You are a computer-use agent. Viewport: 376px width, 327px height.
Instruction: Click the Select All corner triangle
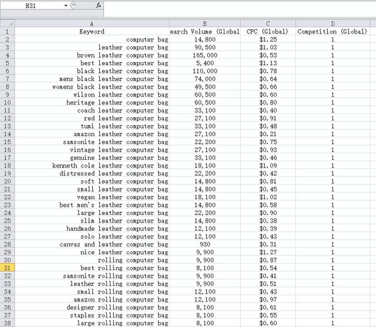click(x=8, y=23)
